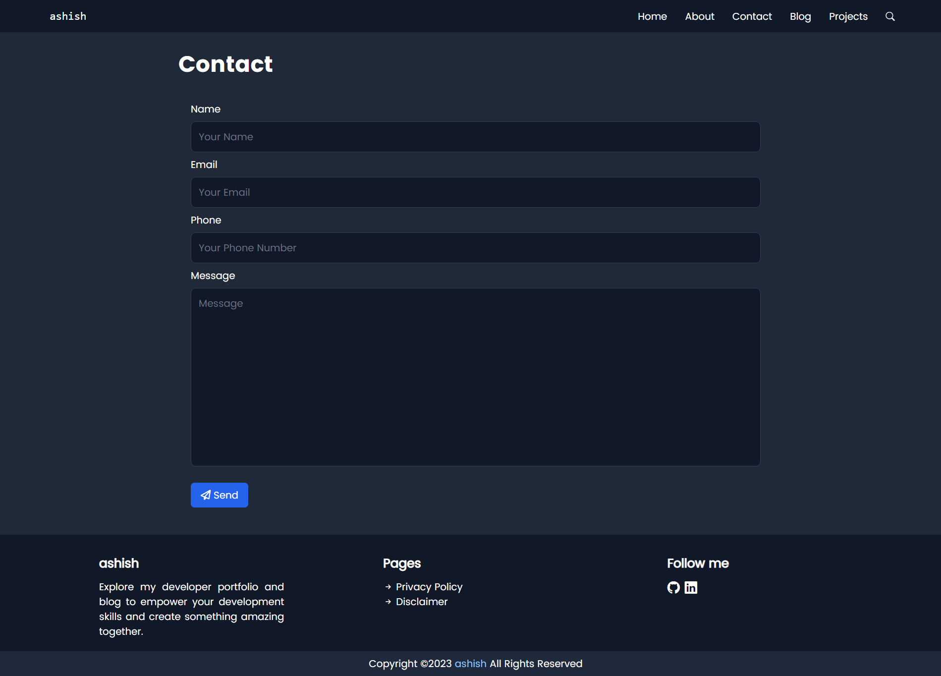Click the Email field label
Image resolution: width=941 pixels, height=676 pixels.
(x=204, y=165)
